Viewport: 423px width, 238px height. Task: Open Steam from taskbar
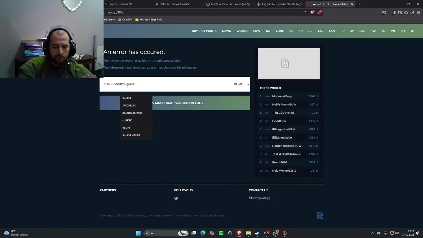[x=257, y=233]
